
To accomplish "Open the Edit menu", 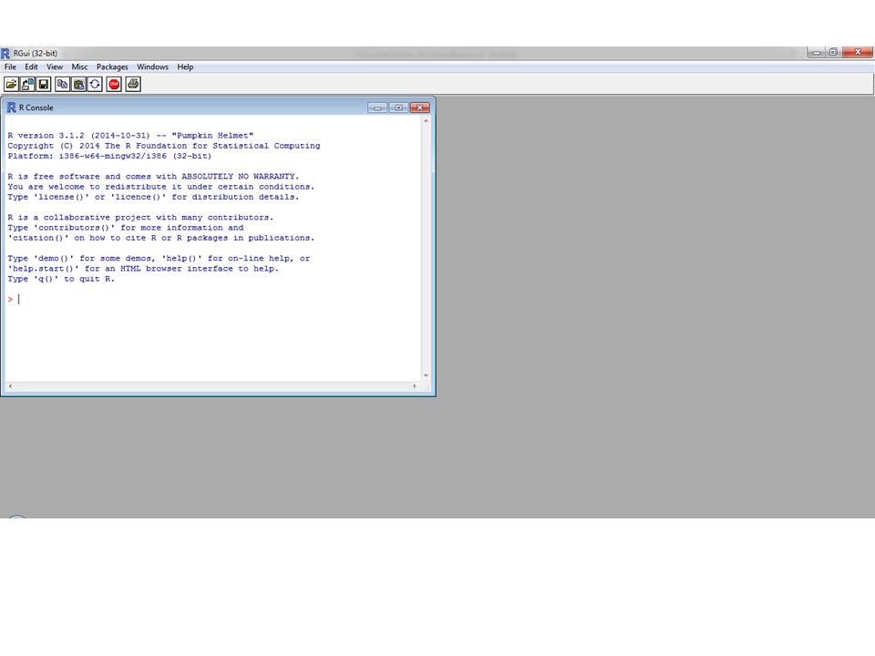I will [31, 67].
